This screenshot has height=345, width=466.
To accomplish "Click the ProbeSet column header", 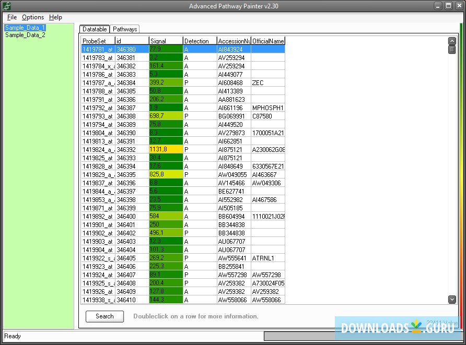I will pyautogui.click(x=98, y=41).
